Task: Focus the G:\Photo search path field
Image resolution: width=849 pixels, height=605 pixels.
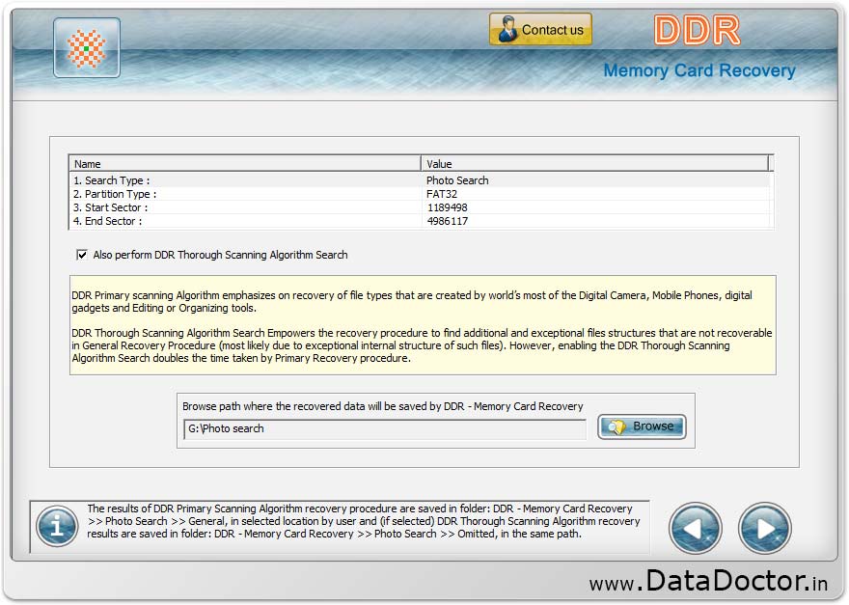Action: (x=384, y=429)
